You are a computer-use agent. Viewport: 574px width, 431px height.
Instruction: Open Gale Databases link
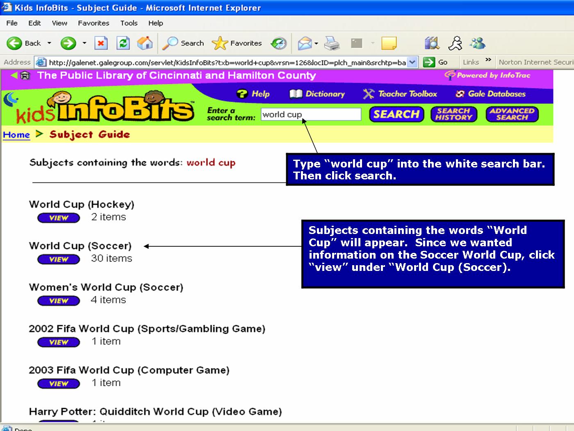coord(490,94)
